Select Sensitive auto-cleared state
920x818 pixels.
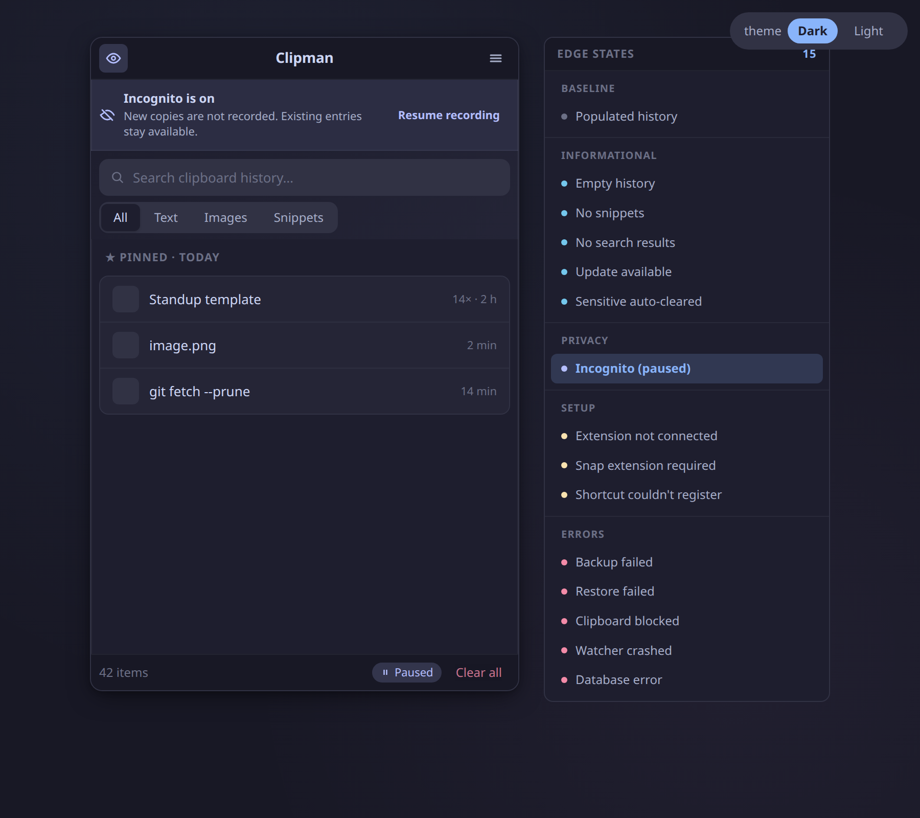click(x=686, y=302)
